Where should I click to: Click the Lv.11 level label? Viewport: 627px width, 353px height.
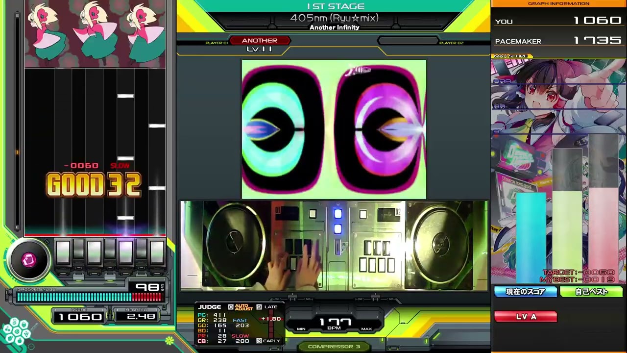pyautogui.click(x=260, y=49)
